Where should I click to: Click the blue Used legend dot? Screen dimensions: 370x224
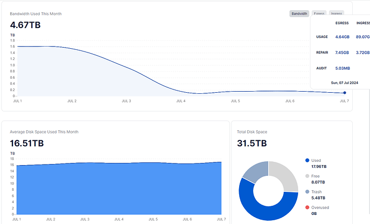click(x=307, y=160)
